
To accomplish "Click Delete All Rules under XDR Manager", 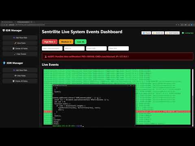I will [x=20, y=81].
